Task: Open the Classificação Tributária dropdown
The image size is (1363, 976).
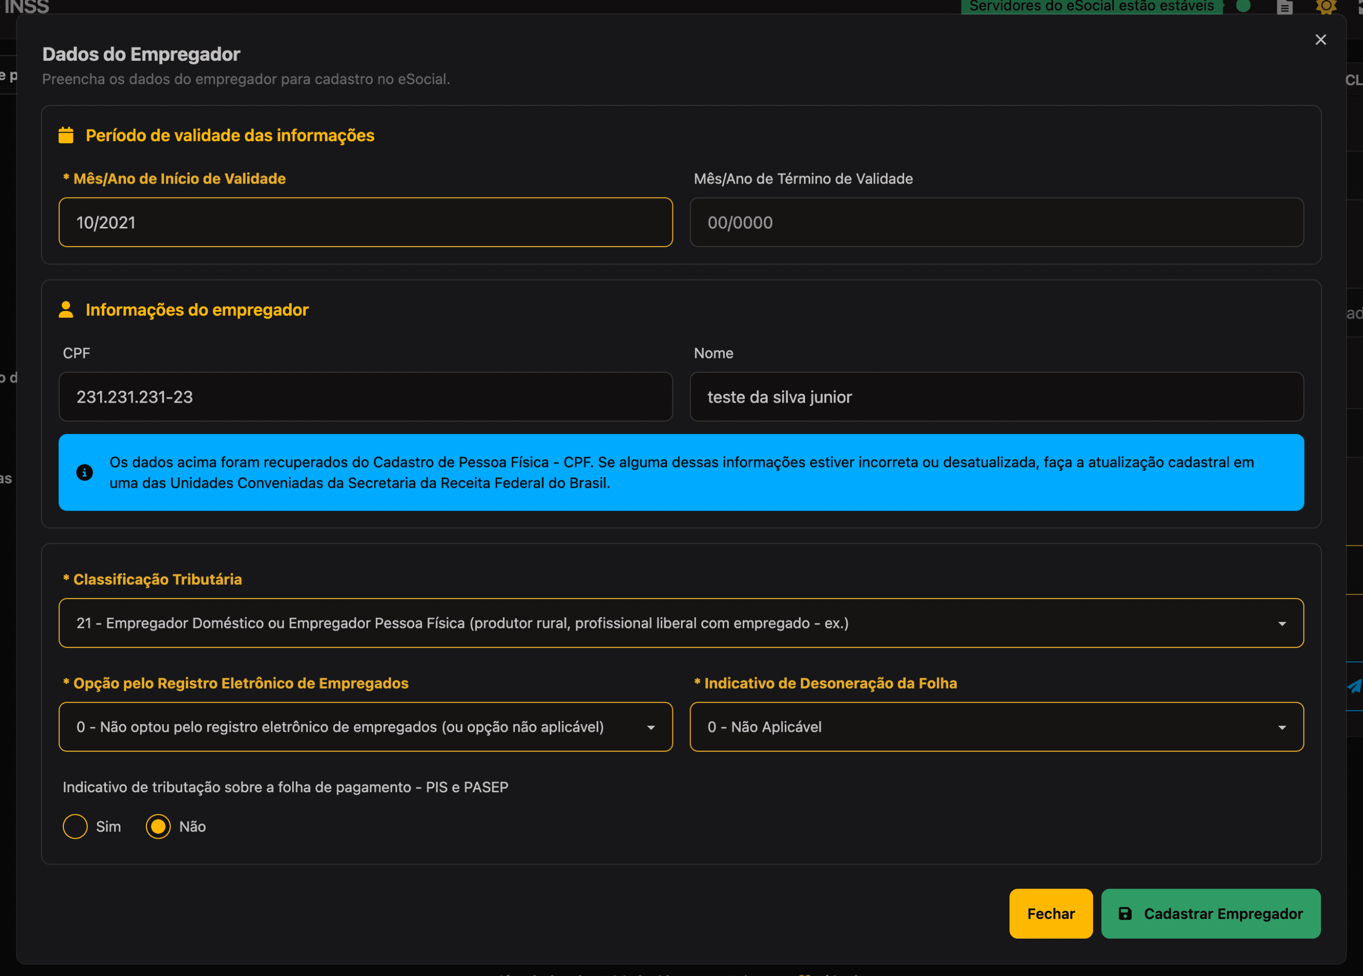Action: pyautogui.click(x=681, y=622)
